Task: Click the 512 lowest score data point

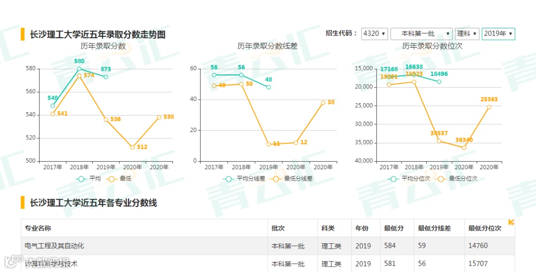Action: point(133,147)
